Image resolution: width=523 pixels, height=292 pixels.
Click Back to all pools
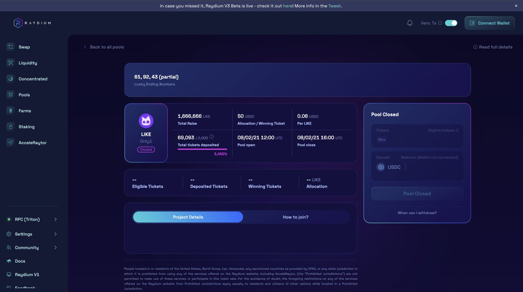pos(107,47)
